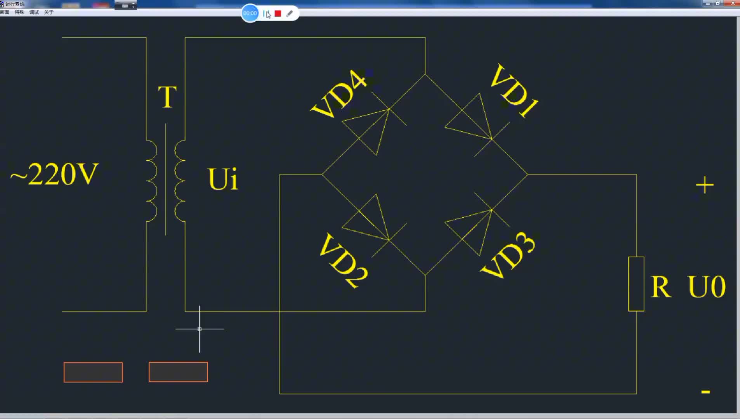Screen dimensions: 740x419
Task: Click the VD3 text label
Action: pos(508,255)
